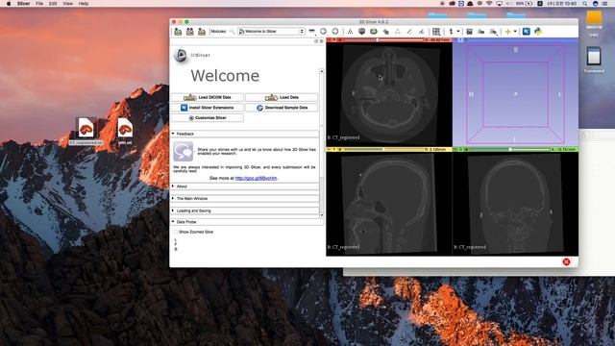Click Install Slicer Extensions button
615x346 pixels.
[208, 108]
